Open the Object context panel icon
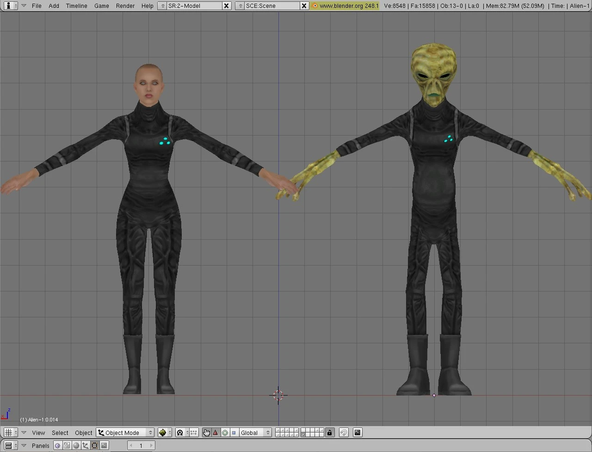The height and width of the screenshot is (452, 592). tap(85, 446)
